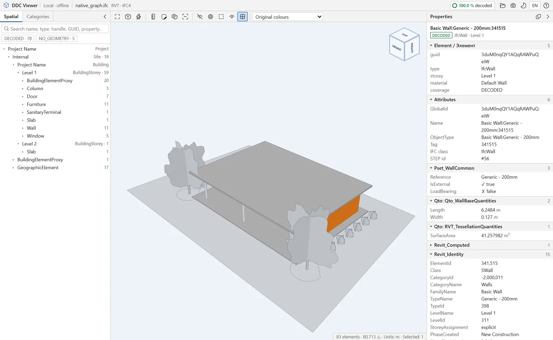Click the DDC Viewer logo icon
Screen dimensions: 553x340
[6, 6]
